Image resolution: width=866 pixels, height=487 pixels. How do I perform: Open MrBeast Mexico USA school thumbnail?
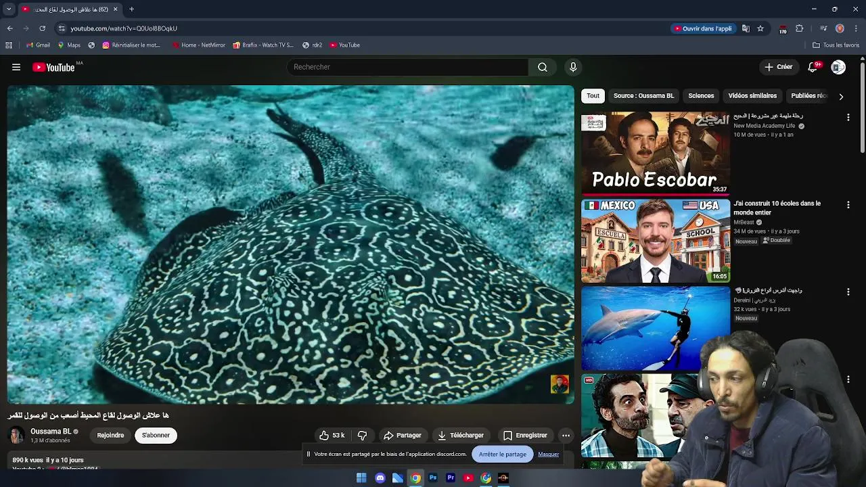(x=656, y=241)
